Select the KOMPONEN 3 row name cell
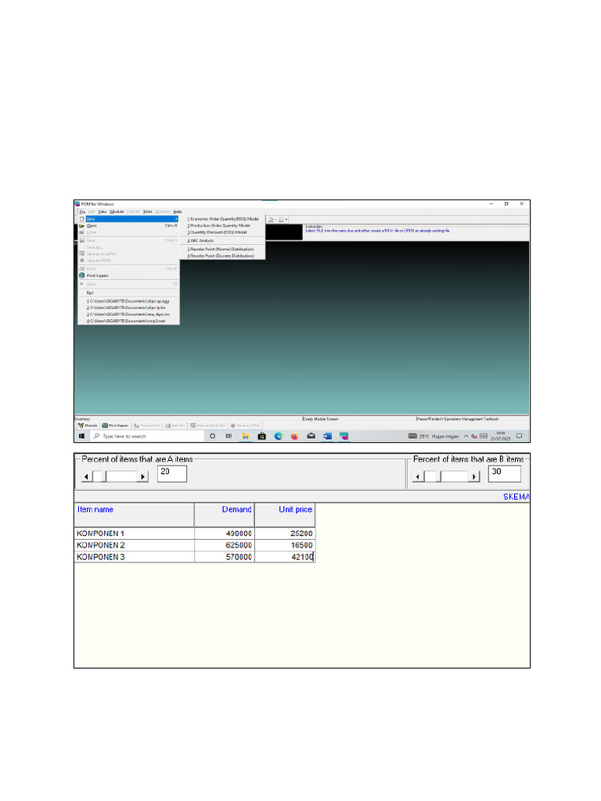The width and height of the screenshot is (601, 801). coord(134,557)
